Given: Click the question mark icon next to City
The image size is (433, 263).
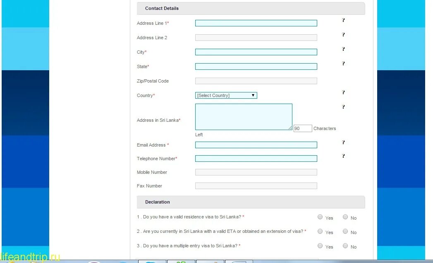Looking at the screenshot, I should pyautogui.click(x=343, y=49).
